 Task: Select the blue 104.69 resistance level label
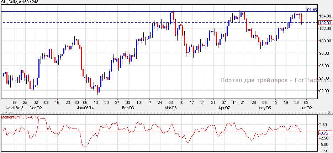[x=311, y=10]
